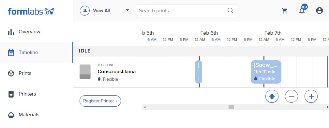Screen dimensions: 329x128
Task: Click the timeline scrollbar right arrow
Action: coord(327,107)
